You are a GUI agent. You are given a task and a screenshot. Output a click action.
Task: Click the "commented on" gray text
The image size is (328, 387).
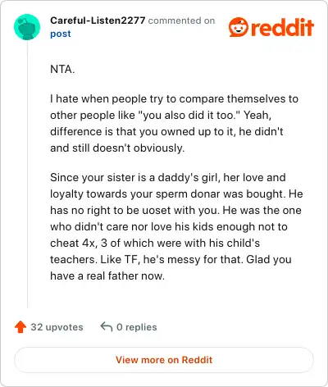pyautogui.click(x=181, y=20)
